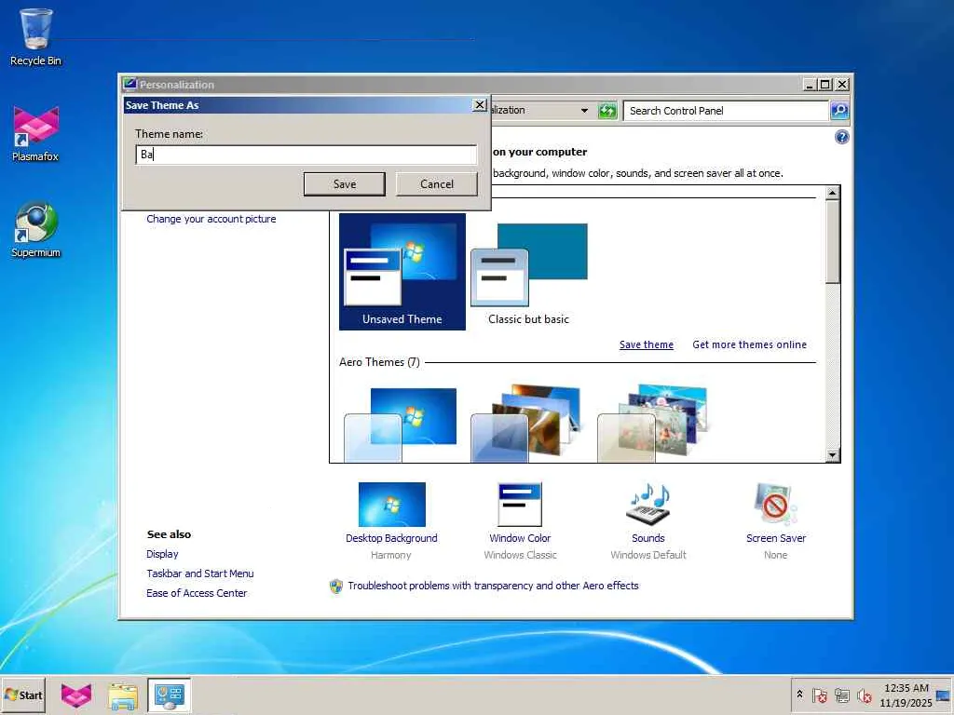Open Taskbar and Start Menu link
The height and width of the screenshot is (715, 954).
(200, 573)
